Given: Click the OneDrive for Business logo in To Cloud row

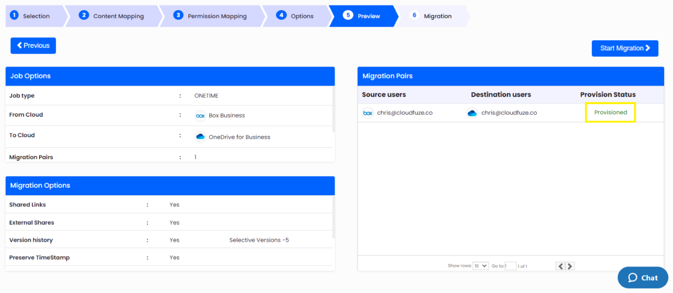Looking at the screenshot, I should pyautogui.click(x=200, y=136).
